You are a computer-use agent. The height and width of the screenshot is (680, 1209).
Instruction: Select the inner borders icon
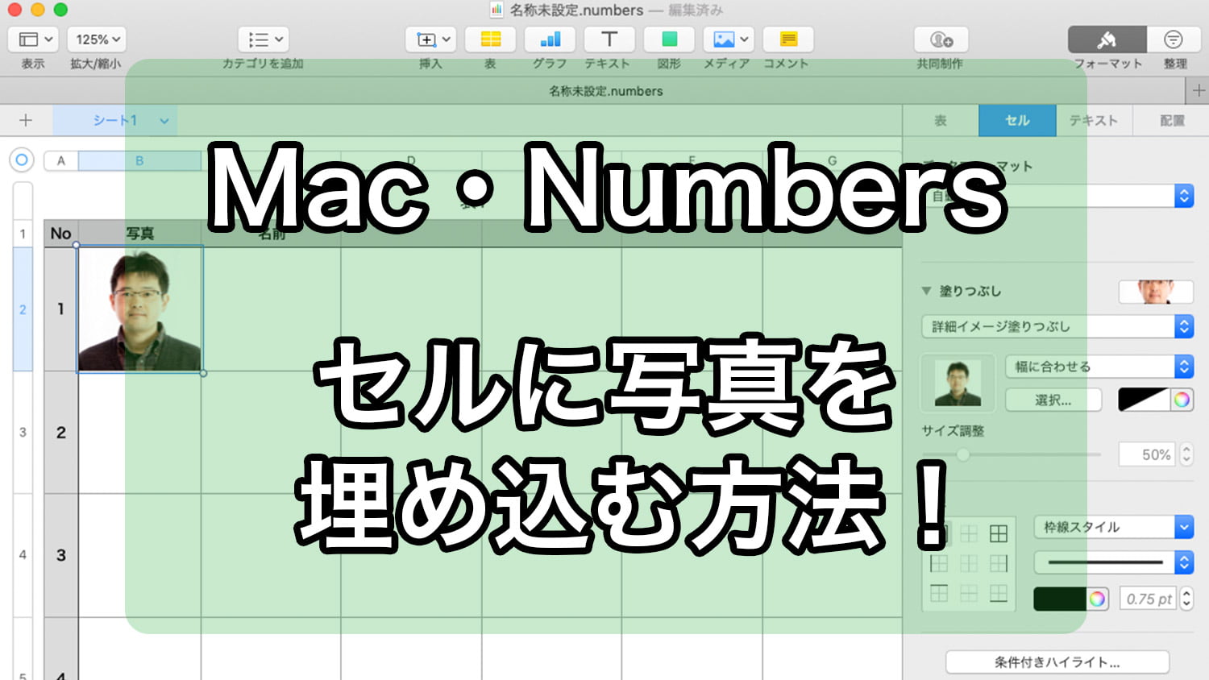tap(969, 533)
